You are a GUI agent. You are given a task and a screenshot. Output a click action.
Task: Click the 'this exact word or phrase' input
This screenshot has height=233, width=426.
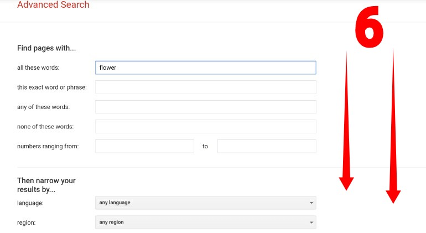pyautogui.click(x=206, y=87)
